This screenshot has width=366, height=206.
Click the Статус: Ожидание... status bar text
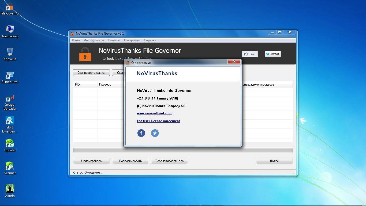[x=88, y=172]
